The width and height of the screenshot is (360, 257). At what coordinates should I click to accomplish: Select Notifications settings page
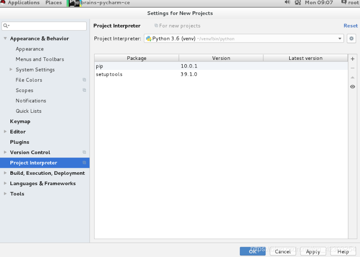pyautogui.click(x=31, y=101)
